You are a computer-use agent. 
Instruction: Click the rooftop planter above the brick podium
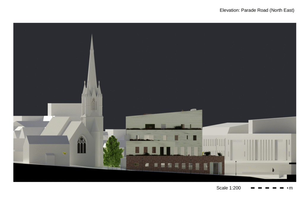[x=207, y=154]
